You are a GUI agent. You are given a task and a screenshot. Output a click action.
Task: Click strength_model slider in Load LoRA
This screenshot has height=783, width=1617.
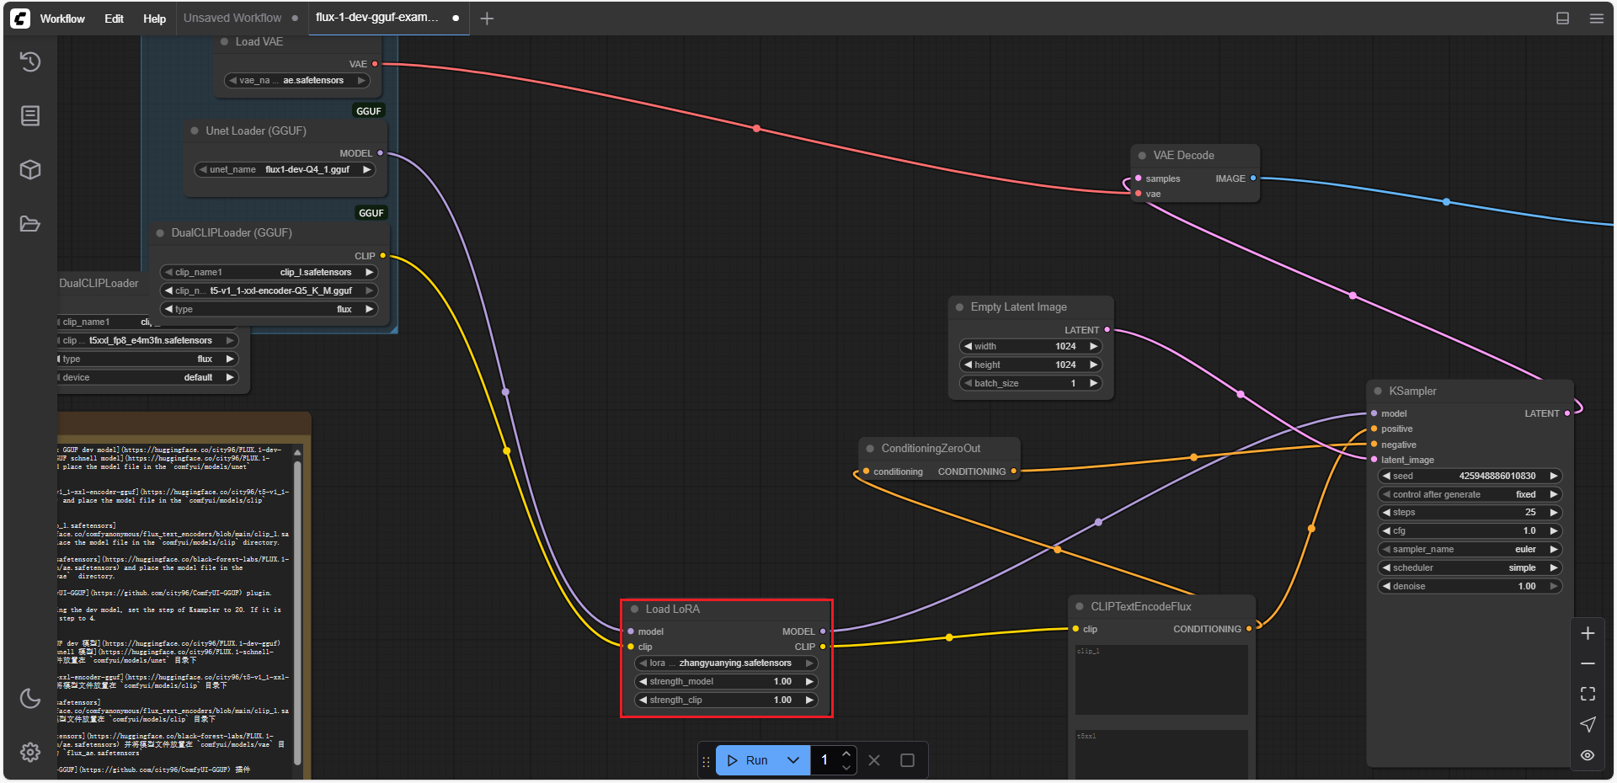726,681
